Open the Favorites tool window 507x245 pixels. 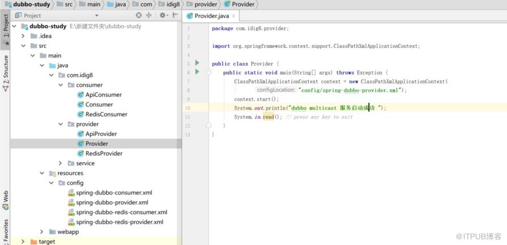6,232
